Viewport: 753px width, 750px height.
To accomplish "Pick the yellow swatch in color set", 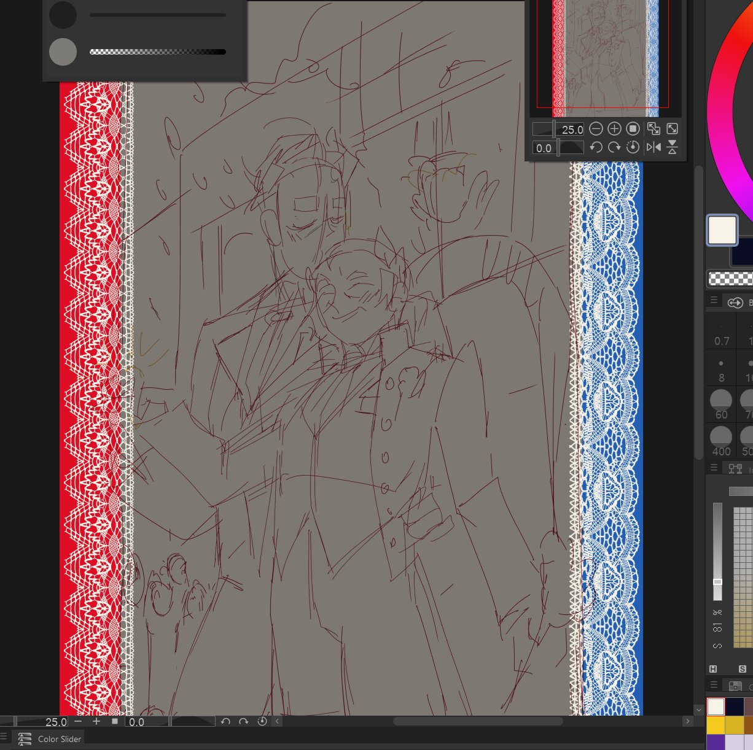I will coord(716,725).
